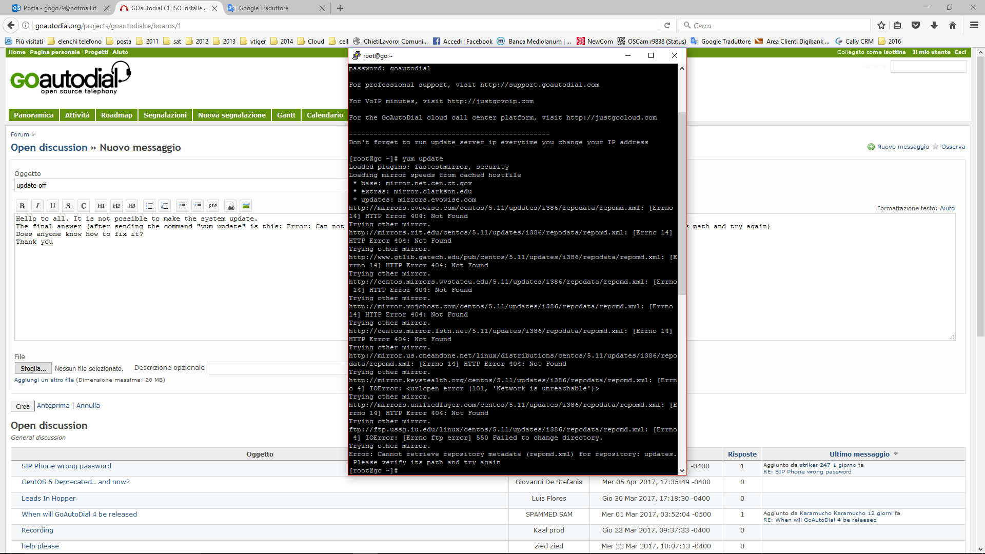This screenshot has height=554, width=985.
Task: Click the Crea button to post the message
Action: pos(23,406)
